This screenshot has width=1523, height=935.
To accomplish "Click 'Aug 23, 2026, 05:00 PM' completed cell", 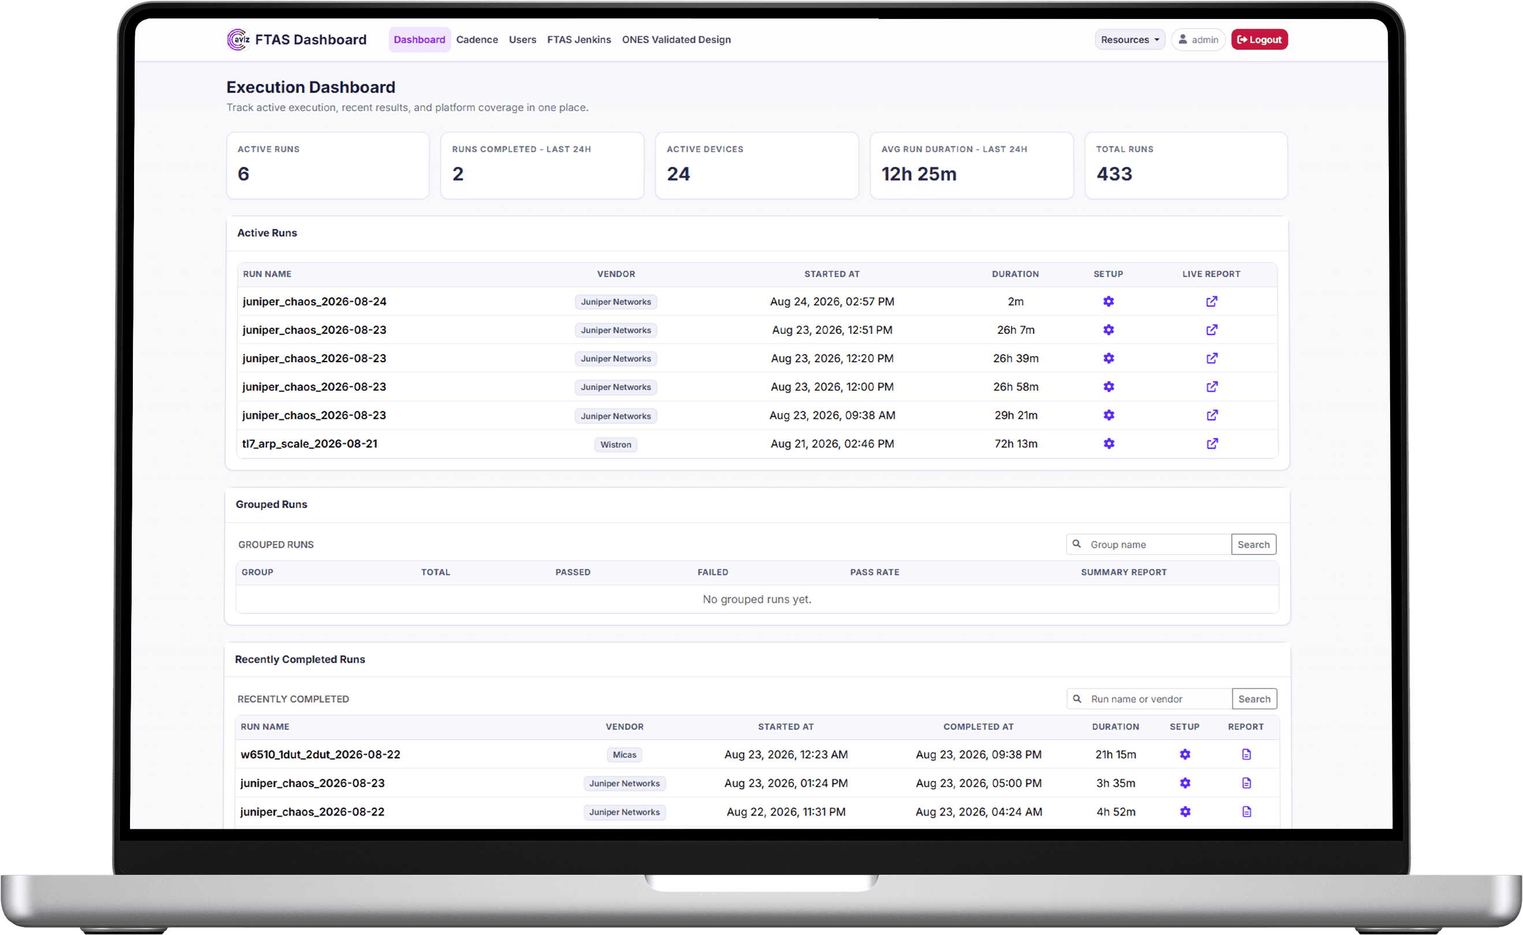I will (x=978, y=783).
